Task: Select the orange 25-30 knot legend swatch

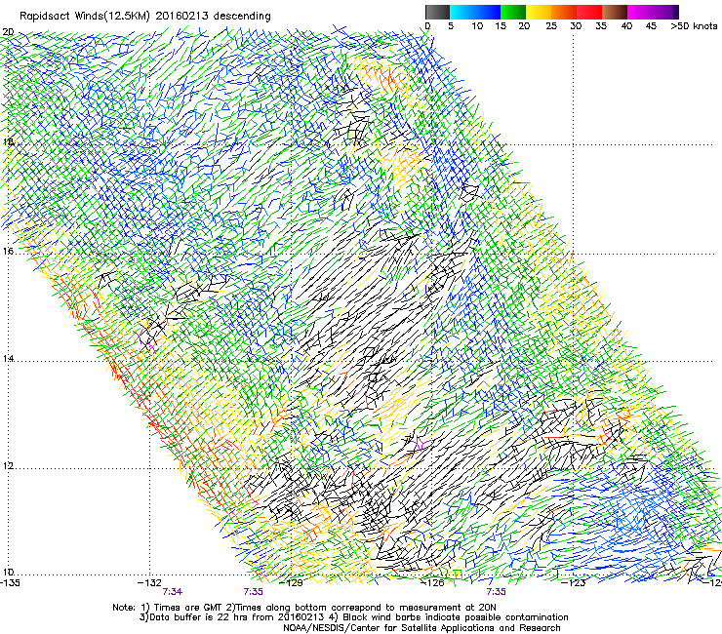Action: point(564,12)
